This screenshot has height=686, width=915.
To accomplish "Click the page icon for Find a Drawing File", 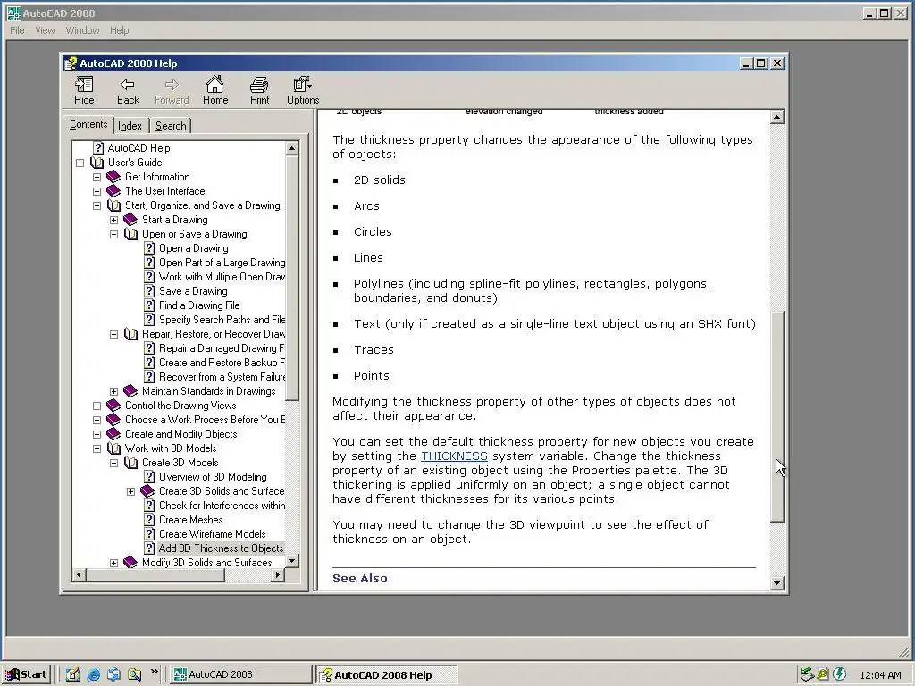I will point(149,305).
